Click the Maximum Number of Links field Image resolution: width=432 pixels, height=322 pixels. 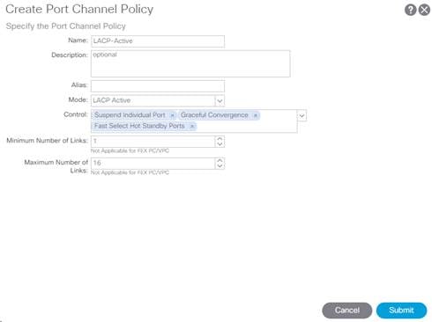pos(153,164)
